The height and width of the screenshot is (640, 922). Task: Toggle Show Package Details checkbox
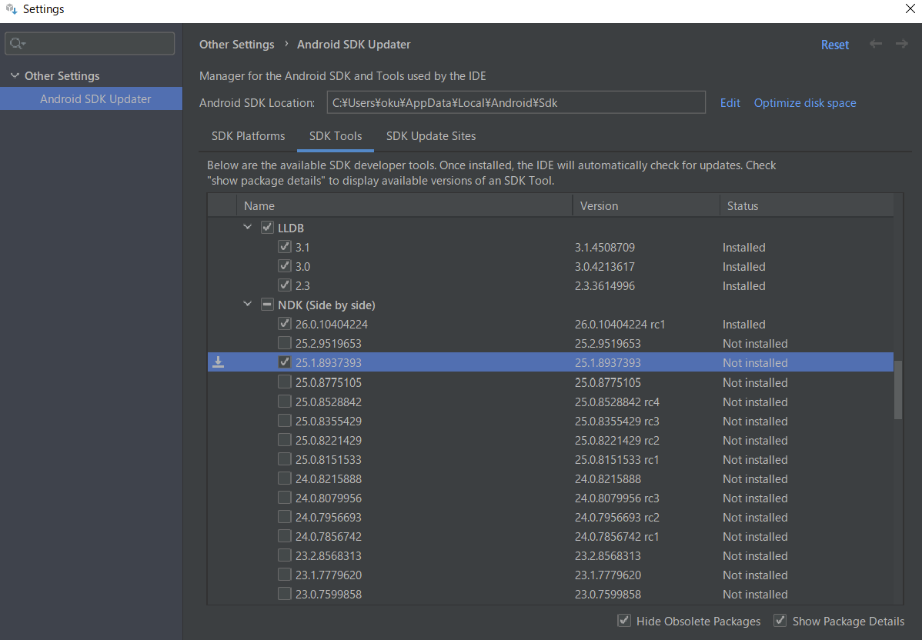(780, 621)
